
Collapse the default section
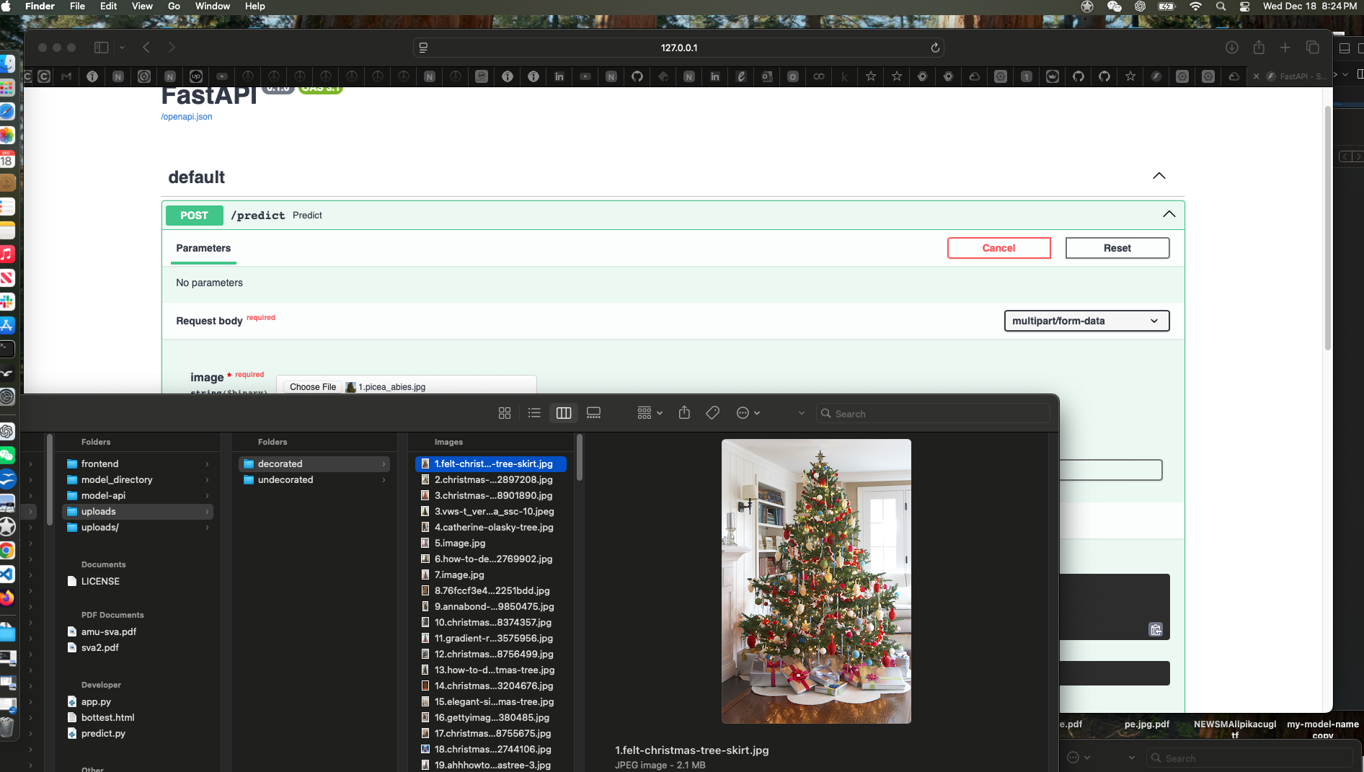pos(1159,177)
